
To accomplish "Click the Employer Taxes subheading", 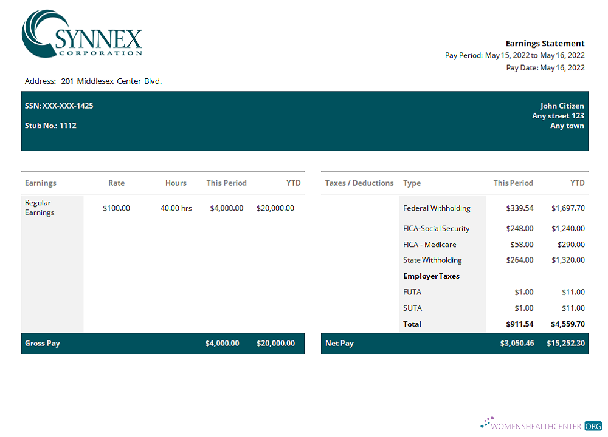I will pos(431,276).
